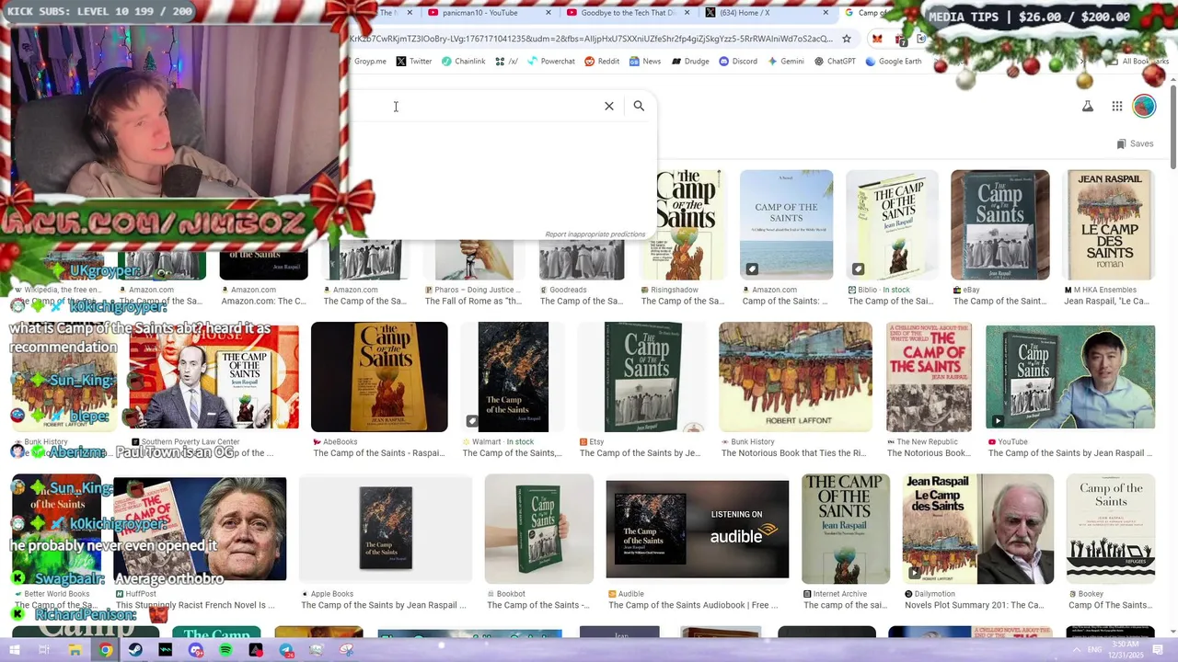Click into the Google search input

[474, 107]
